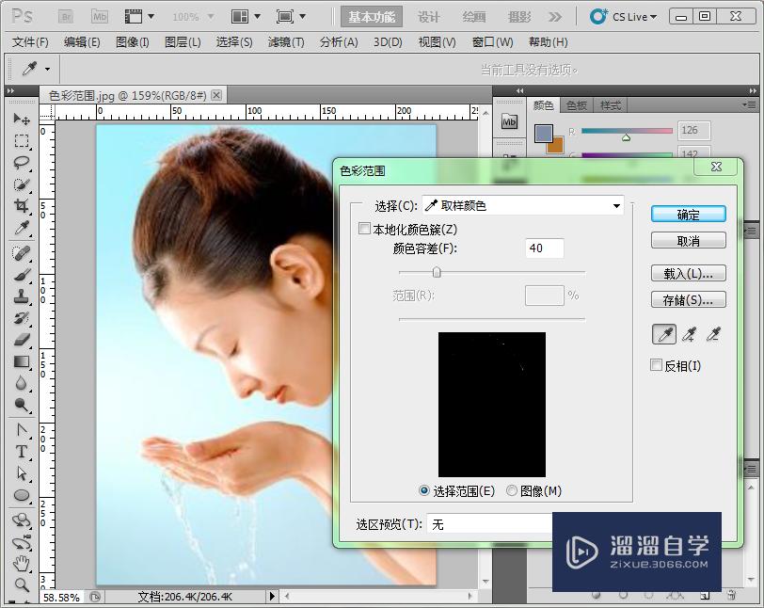Click the R channel color slider

(627, 131)
